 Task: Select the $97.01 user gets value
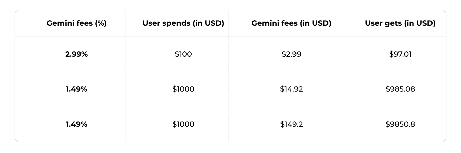[400, 54]
